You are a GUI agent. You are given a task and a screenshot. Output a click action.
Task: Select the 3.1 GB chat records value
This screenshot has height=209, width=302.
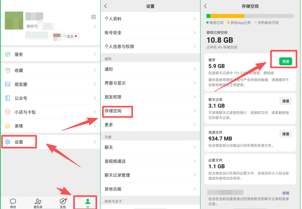point(216,106)
